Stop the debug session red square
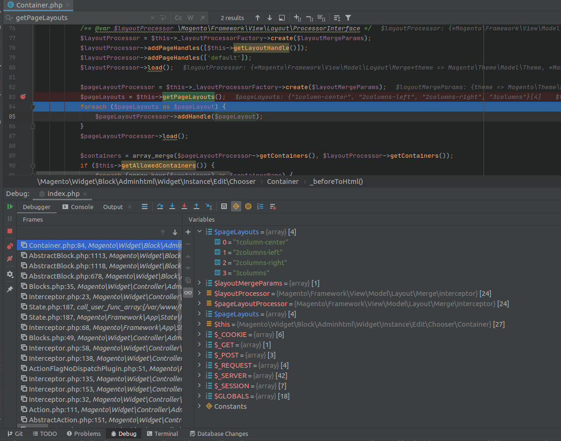 [10, 231]
